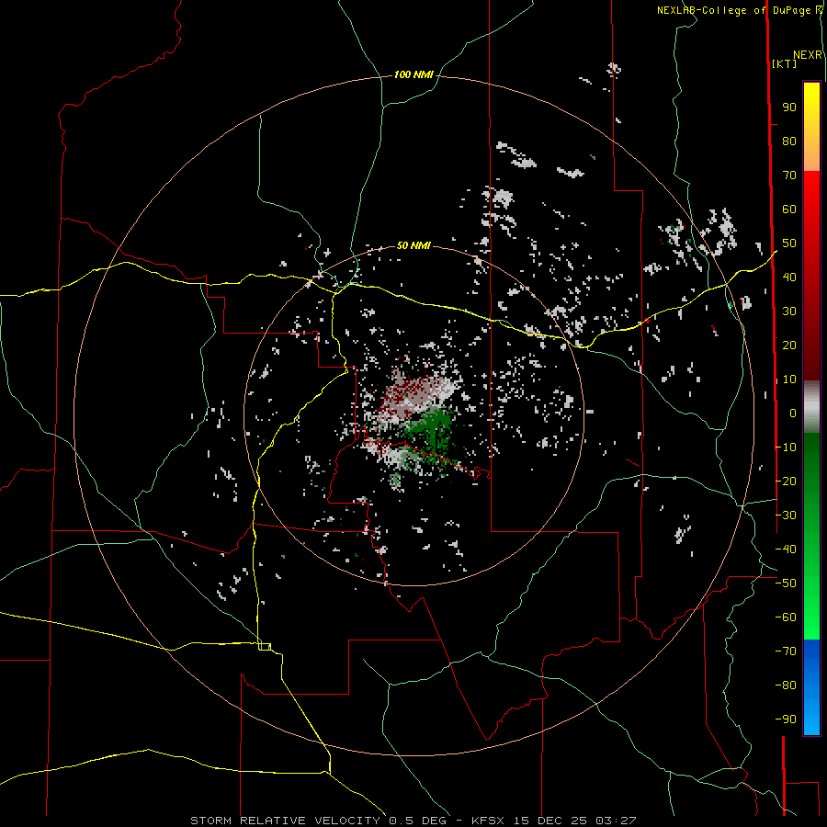The image size is (827, 827).
Task: Click the -50 value on the velocity scale
Action: click(x=786, y=583)
